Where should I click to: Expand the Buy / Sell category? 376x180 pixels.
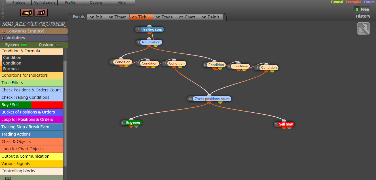click(31, 105)
